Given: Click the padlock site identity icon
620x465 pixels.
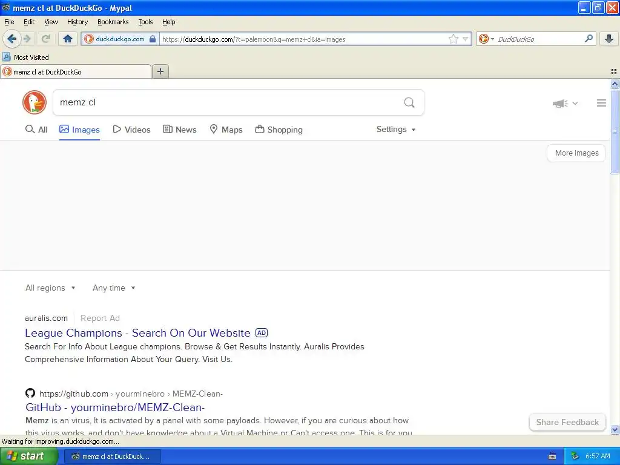Looking at the screenshot, I should [153, 39].
